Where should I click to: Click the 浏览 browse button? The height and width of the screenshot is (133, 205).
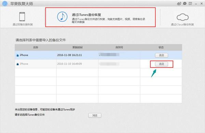click(95, 115)
